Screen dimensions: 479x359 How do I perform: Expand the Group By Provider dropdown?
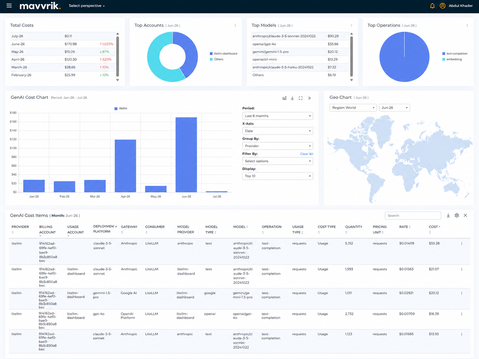(x=278, y=146)
